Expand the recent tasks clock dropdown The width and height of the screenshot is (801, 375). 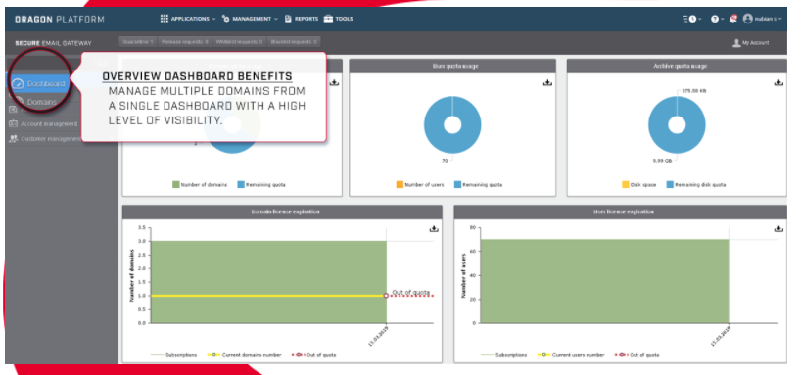coord(692,19)
